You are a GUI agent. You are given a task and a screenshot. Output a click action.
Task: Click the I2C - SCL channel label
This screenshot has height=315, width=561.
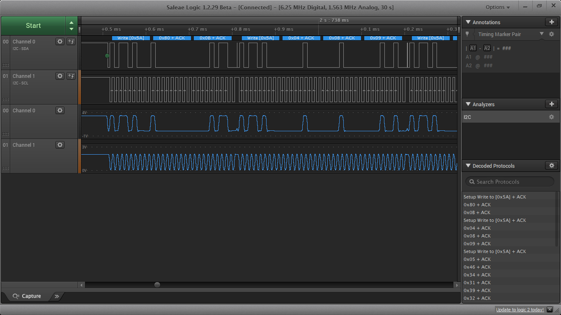click(21, 83)
